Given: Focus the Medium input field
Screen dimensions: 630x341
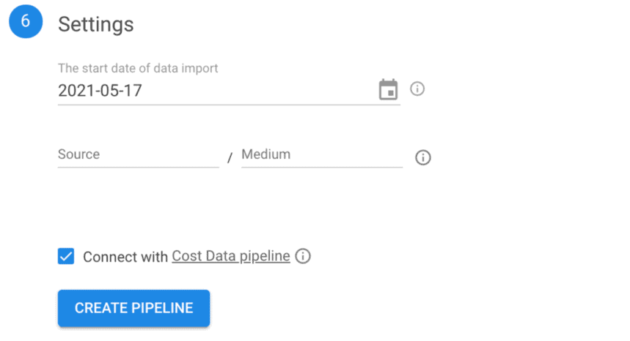Looking at the screenshot, I should pyautogui.click(x=321, y=155).
